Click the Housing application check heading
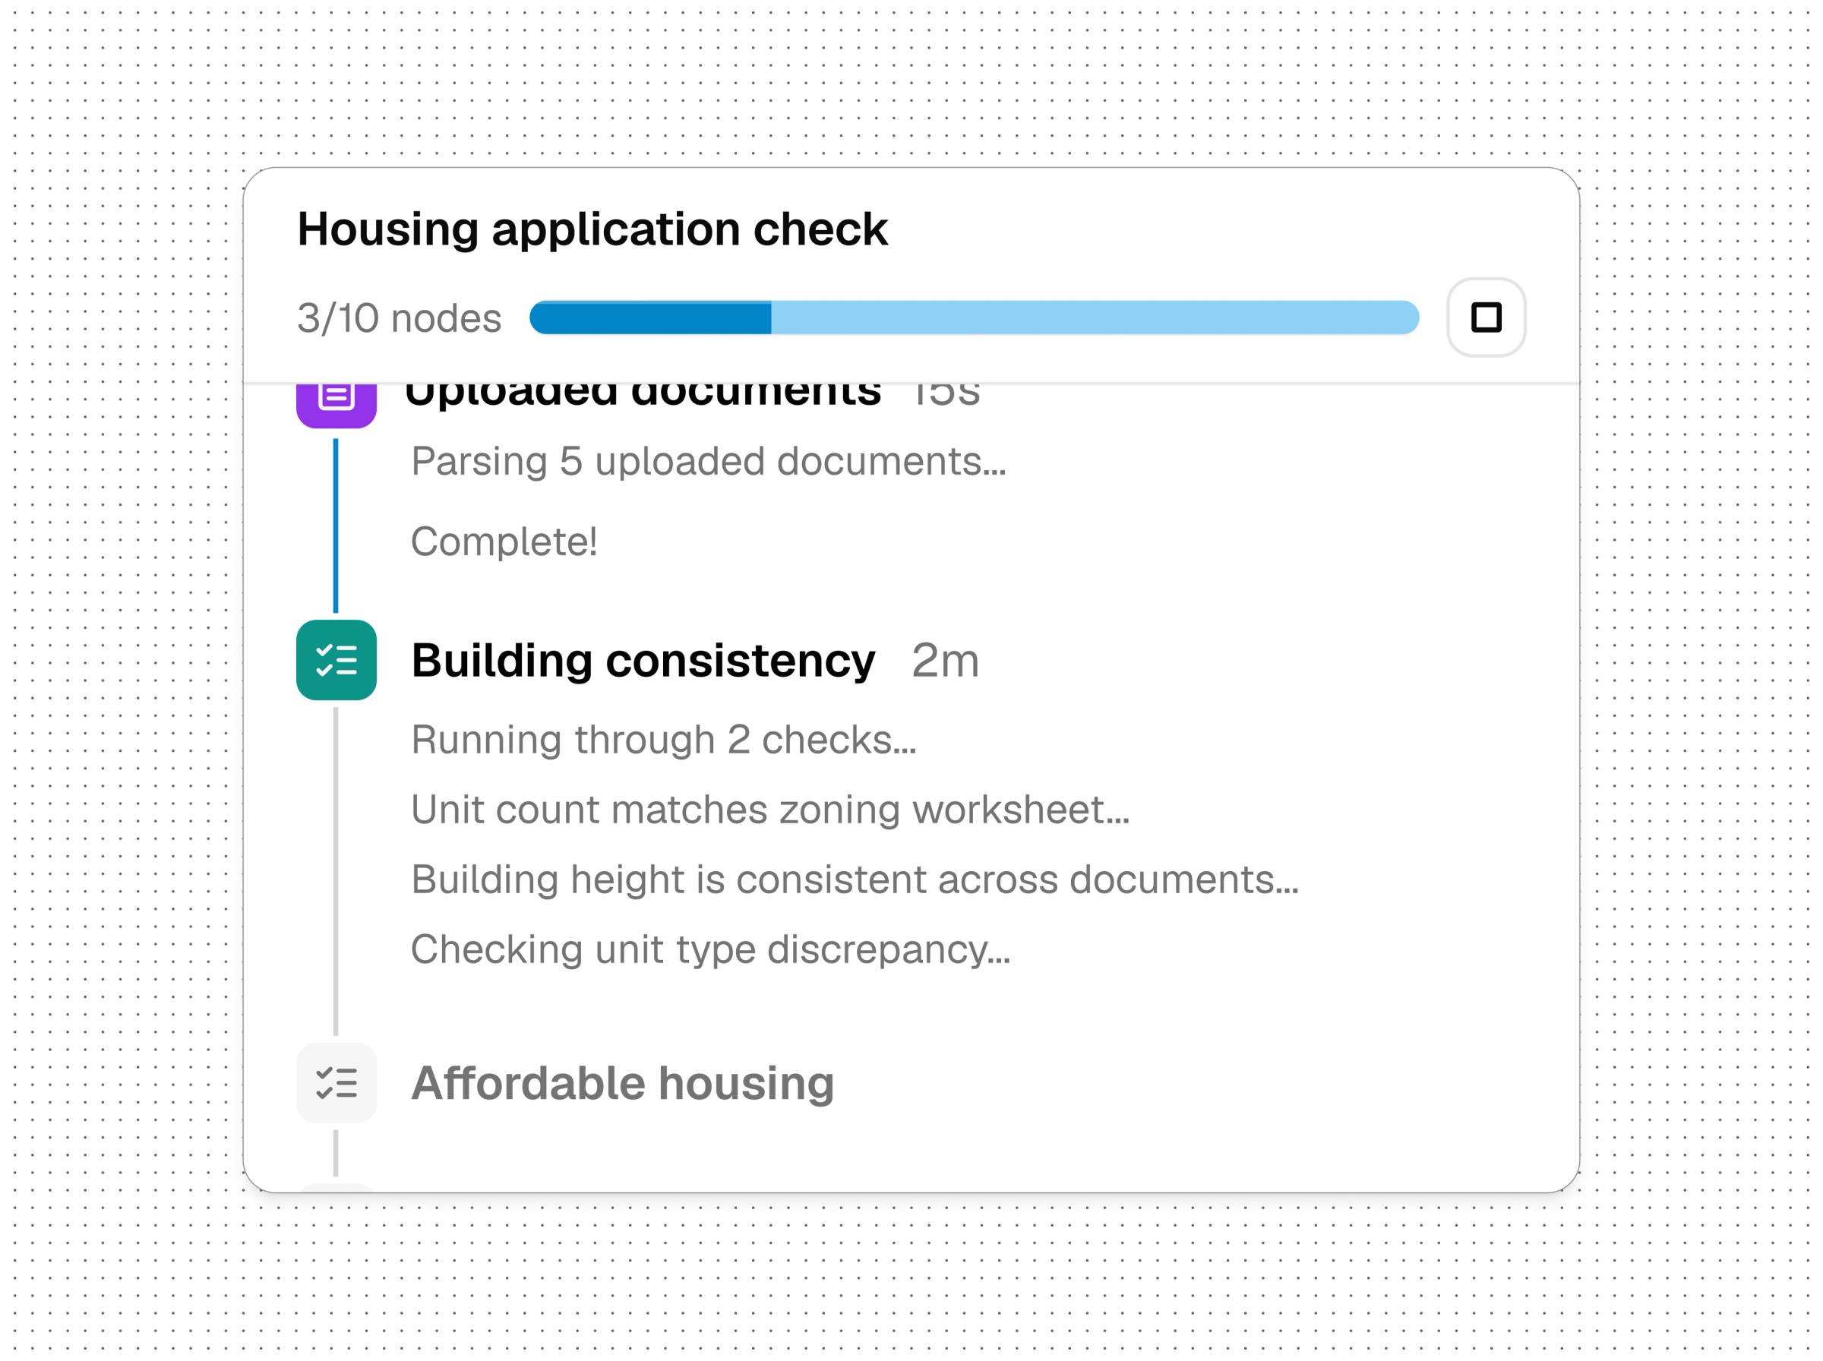This screenshot has width=1823, height=1361. click(592, 229)
